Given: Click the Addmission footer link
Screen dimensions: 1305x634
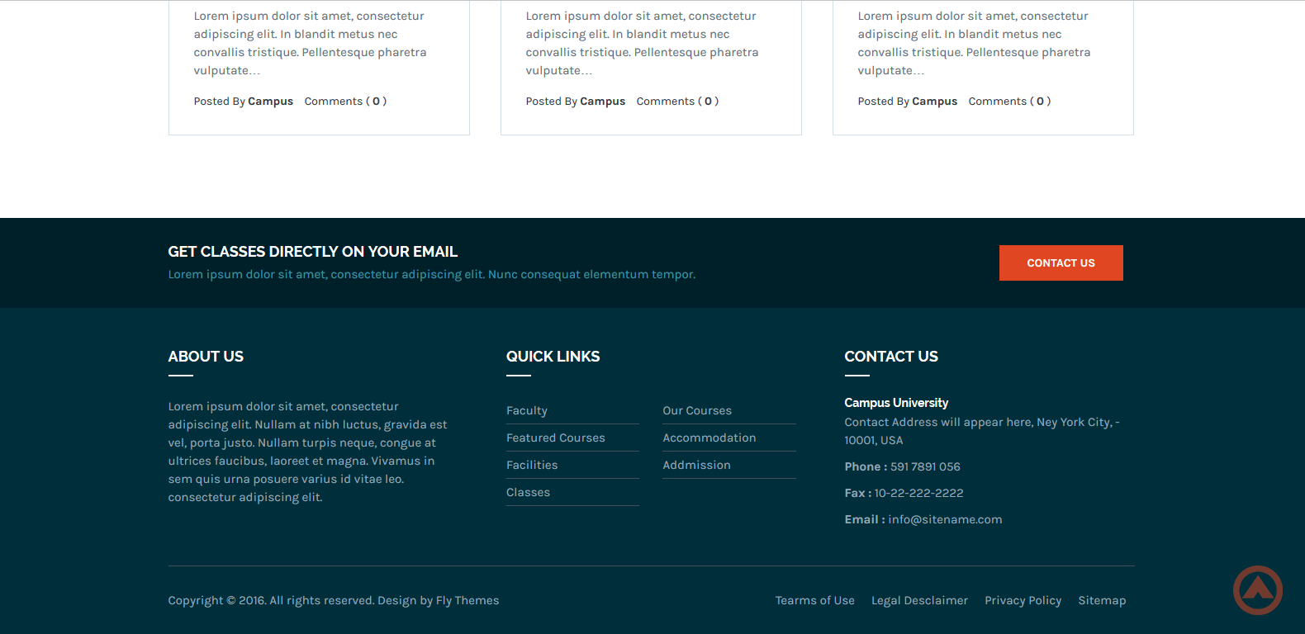Looking at the screenshot, I should pos(696,465).
